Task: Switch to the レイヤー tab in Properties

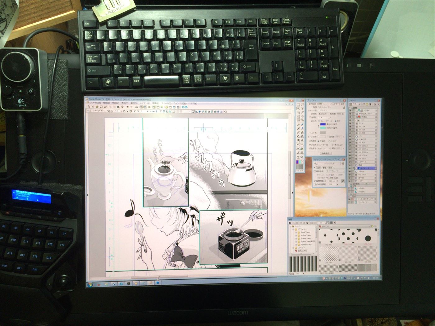Action: tap(335, 104)
